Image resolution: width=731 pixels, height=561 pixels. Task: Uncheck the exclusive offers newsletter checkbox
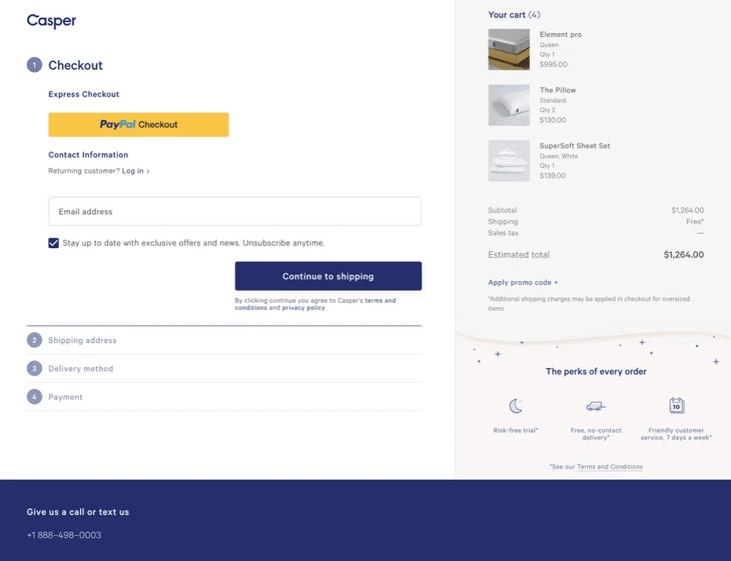click(x=53, y=243)
